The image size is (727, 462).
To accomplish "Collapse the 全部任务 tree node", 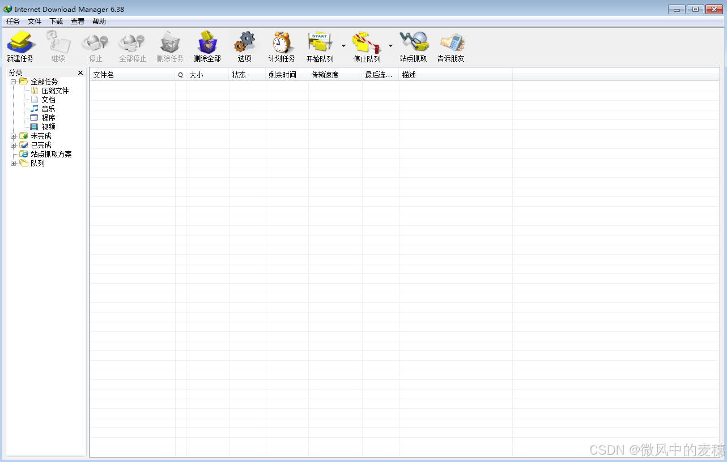I will [x=14, y=82].
